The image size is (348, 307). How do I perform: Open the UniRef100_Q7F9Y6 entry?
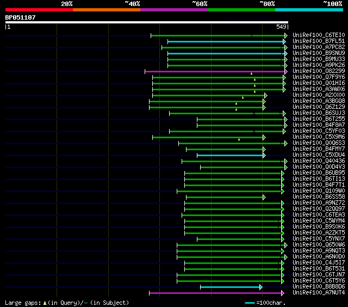[319, 77]
